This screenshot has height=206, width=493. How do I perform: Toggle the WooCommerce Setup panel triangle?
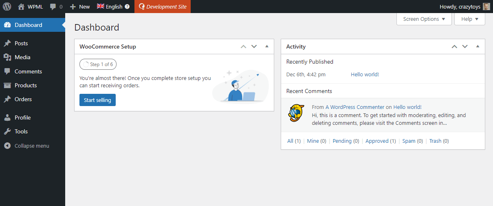tap(267, 46)
